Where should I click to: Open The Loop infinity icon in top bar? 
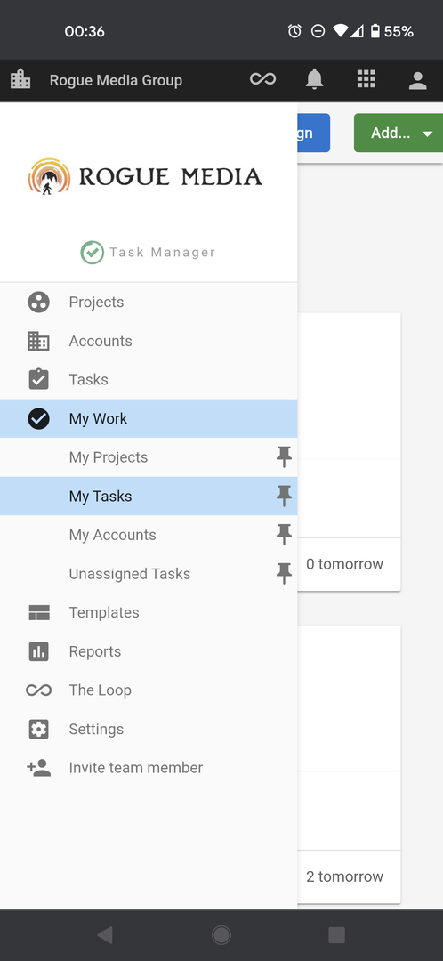click(x=262, y=79)
